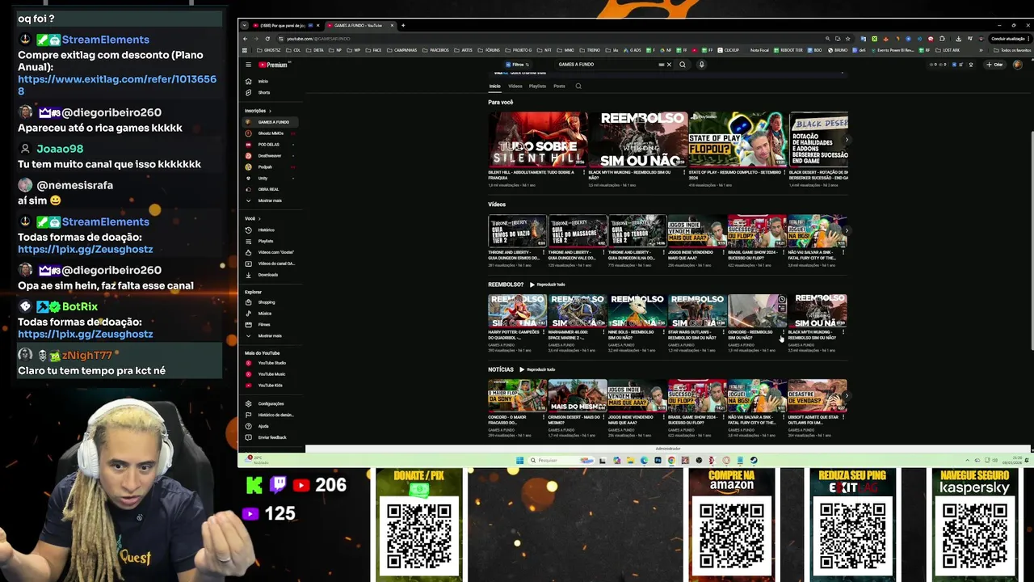Click the Windows taskbar search box
The image size is (1034, 582).
560,461
